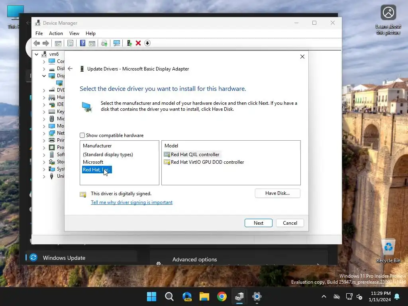Open Advanced options in Settings window

(194, 259)
